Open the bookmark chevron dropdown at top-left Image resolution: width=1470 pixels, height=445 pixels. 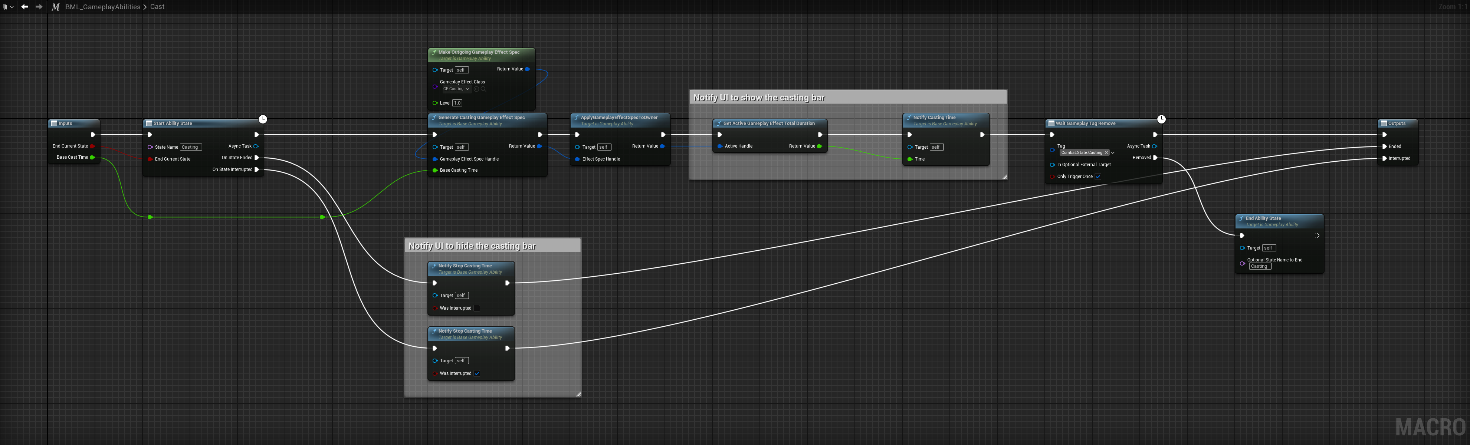coord(13,6)
